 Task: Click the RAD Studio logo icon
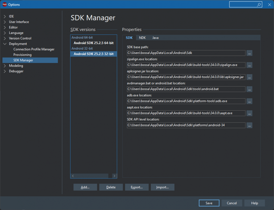(x=4, y=4)
